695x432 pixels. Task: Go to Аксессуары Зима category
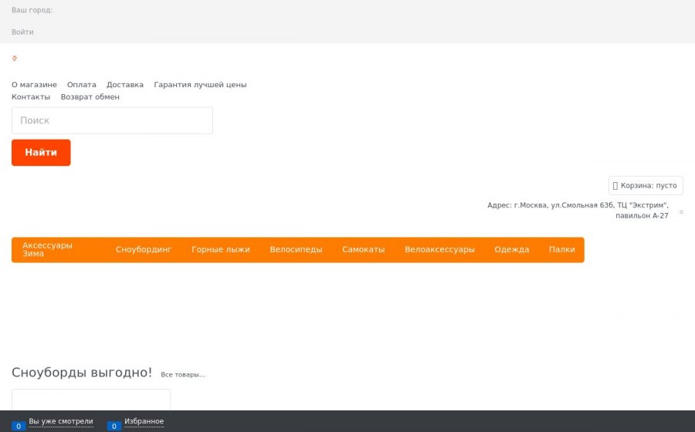coord(47,250)
